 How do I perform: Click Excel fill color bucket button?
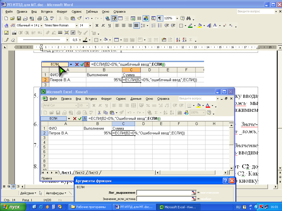pyautogui.click(x=199, y=105)
